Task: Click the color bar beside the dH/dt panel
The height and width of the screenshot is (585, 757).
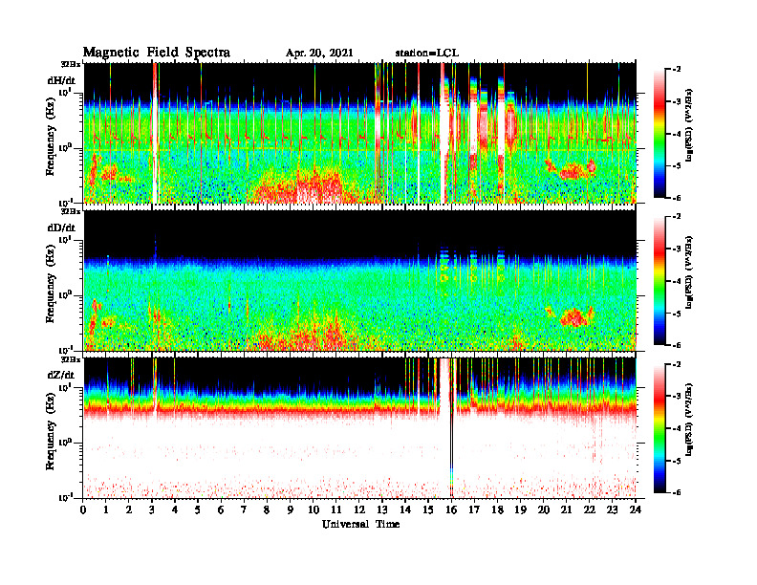Action: click(660, 134)
